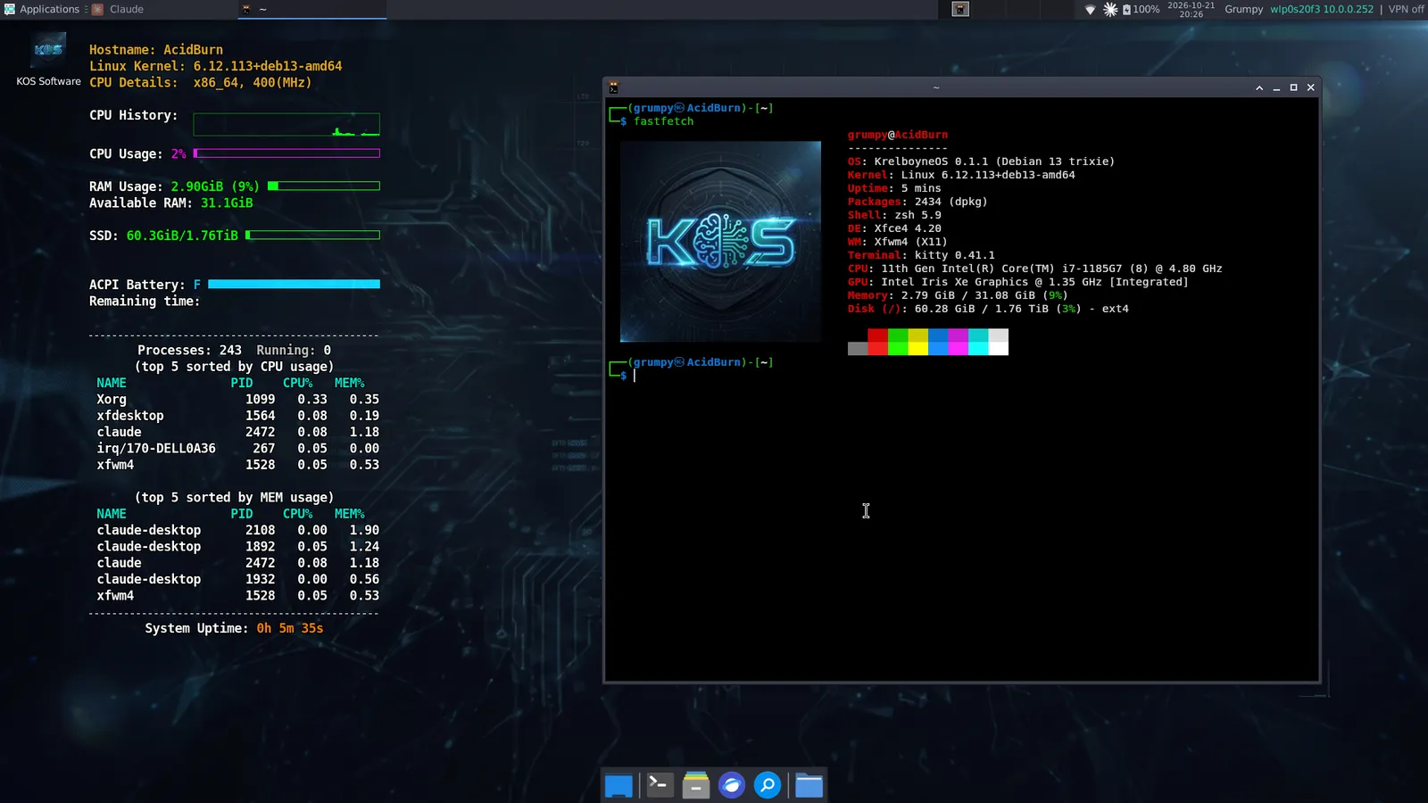Launch the web browser from the dock
Screen dimensions: 1428x803
point(732,785)
